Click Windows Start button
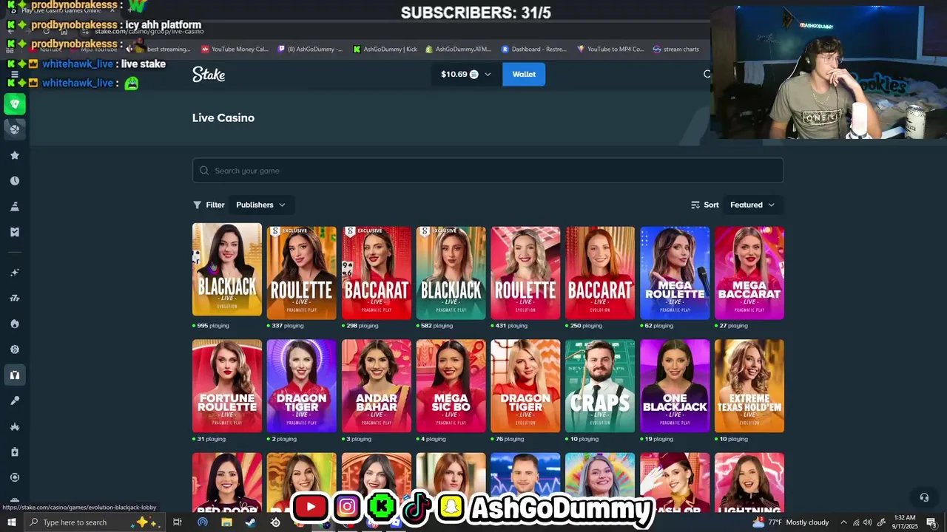The image size is (947, 532). coord(12,522)
